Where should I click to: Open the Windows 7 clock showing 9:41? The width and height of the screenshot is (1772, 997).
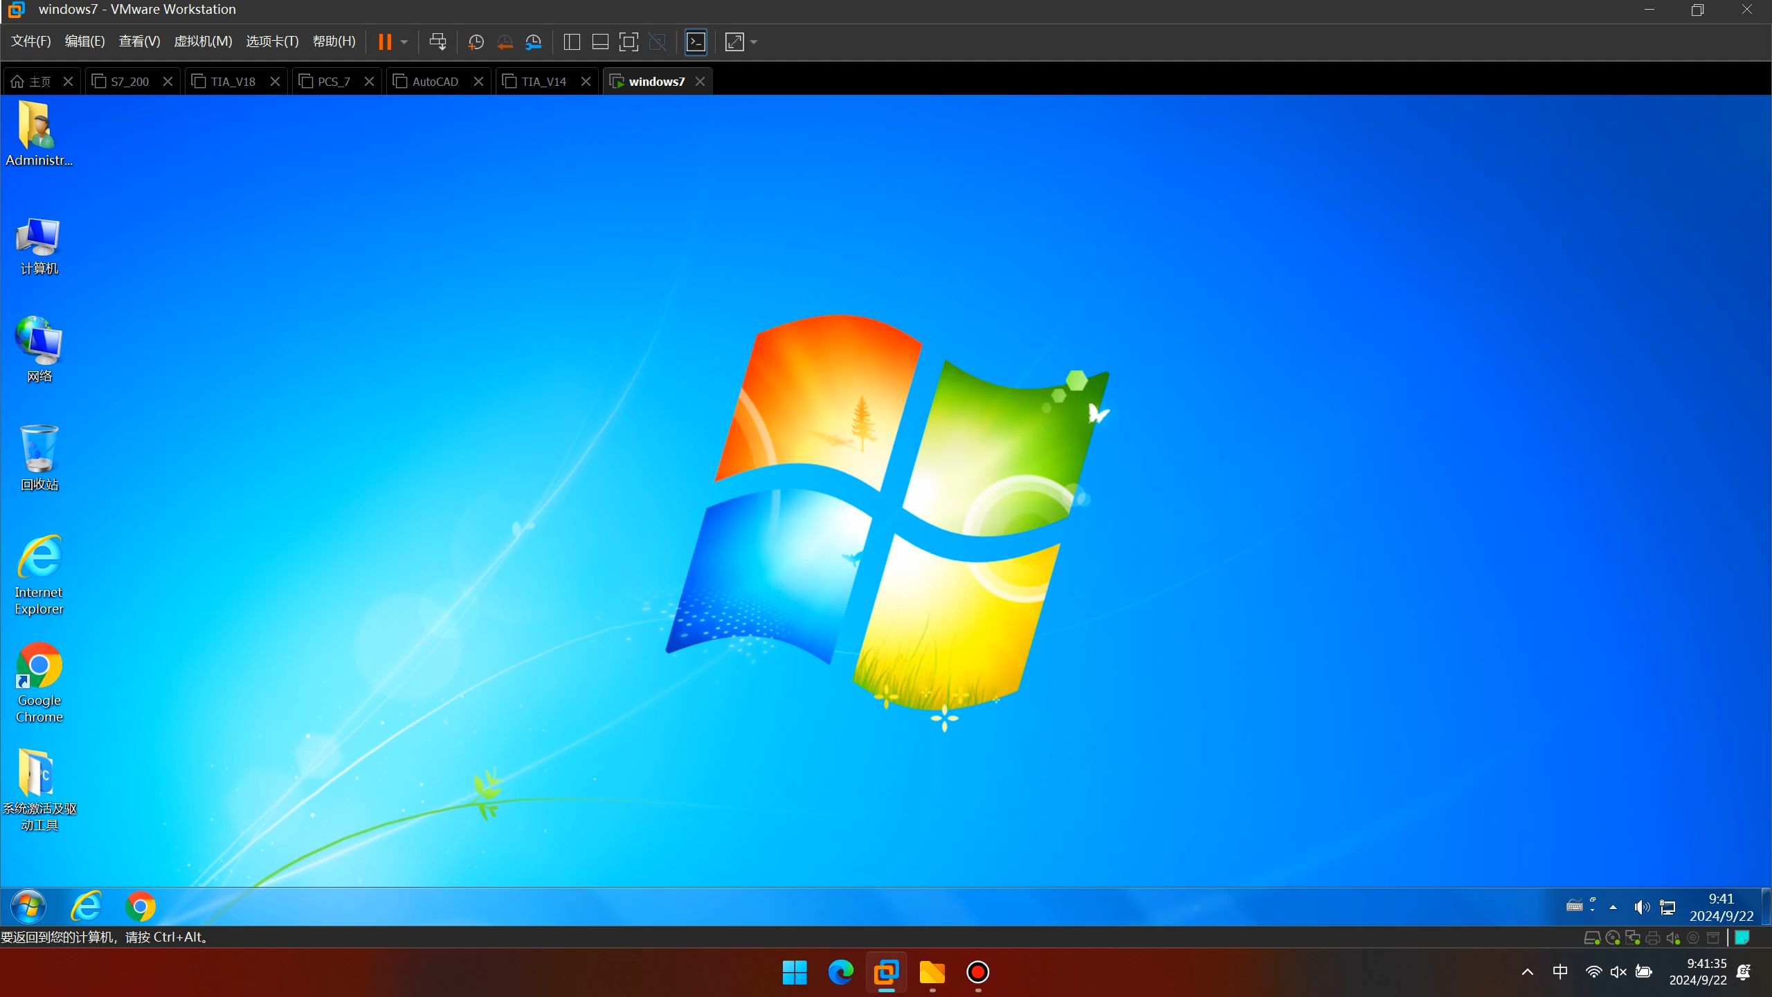click(1721, 907)
